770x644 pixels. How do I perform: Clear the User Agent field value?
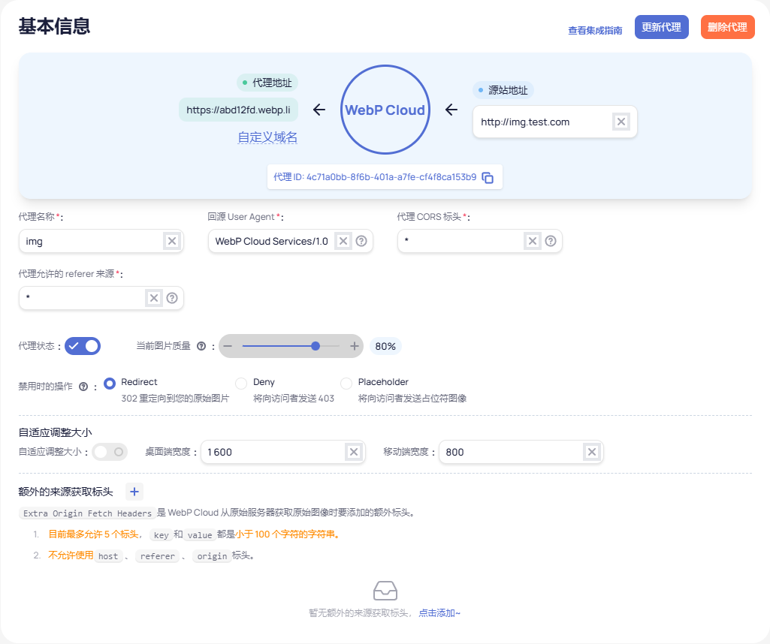coord(343,241)
